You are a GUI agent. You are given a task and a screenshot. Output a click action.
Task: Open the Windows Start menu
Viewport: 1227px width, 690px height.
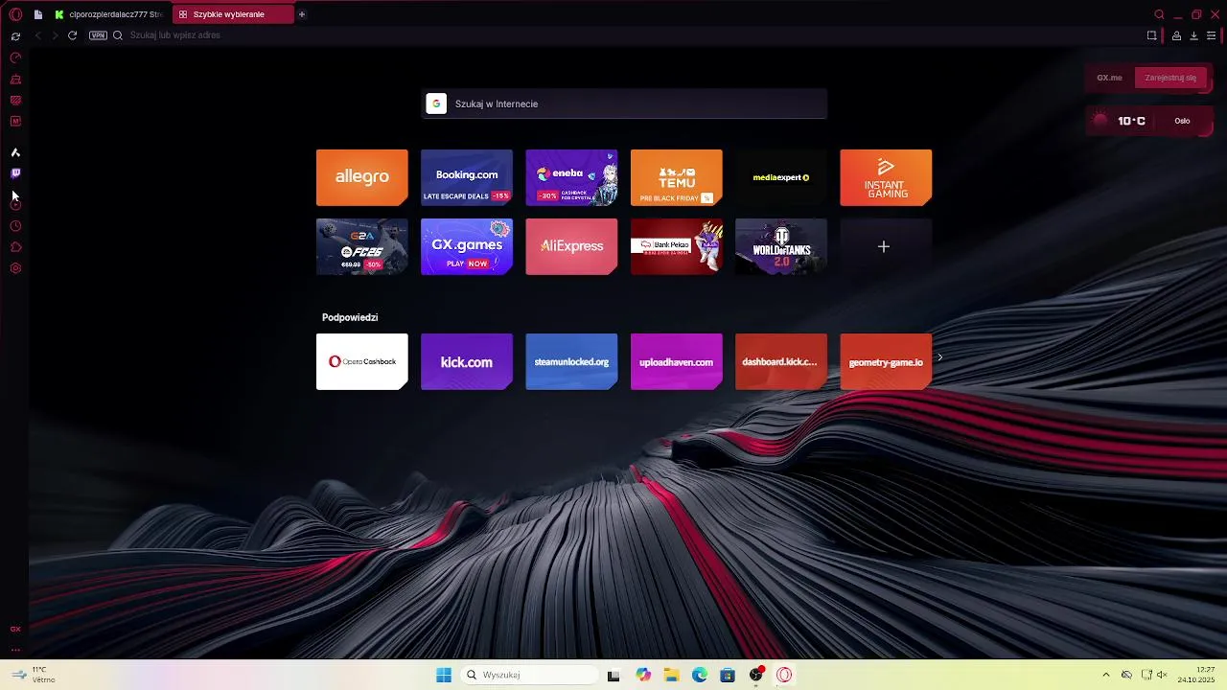[444, 675]
